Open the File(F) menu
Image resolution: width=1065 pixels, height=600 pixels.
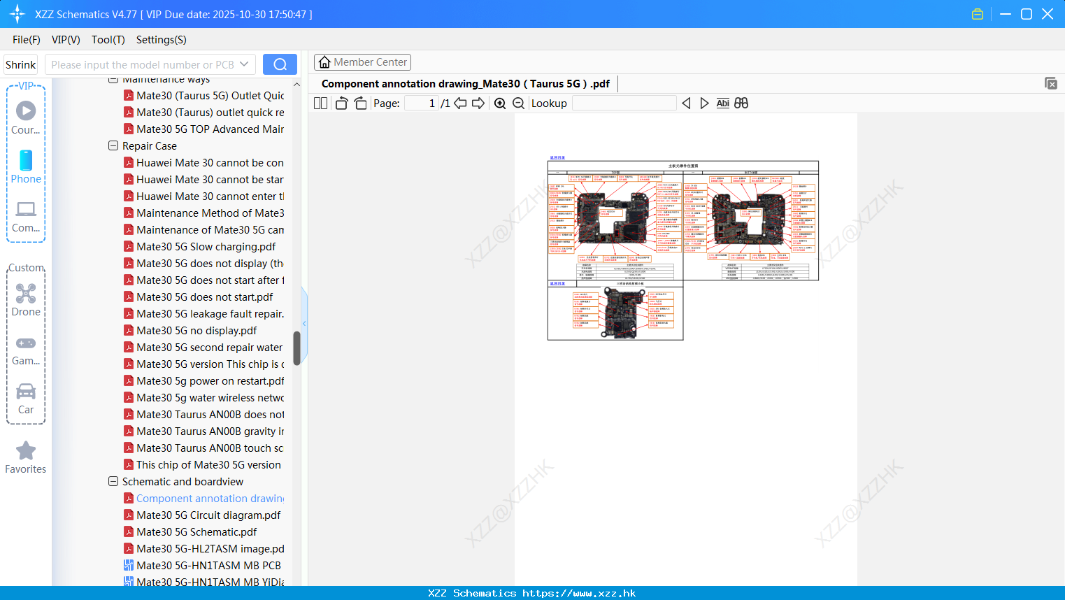coord(27,40)
